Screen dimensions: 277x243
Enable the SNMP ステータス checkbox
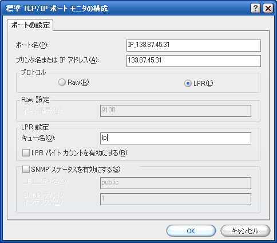[x=26, y=169]
